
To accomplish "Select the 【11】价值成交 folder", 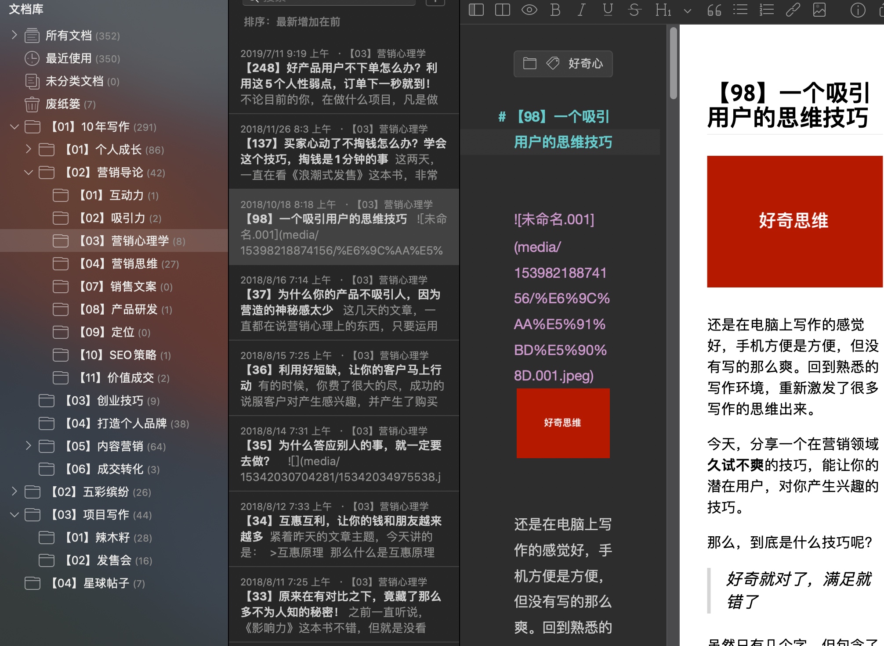I will pos(114,378).
